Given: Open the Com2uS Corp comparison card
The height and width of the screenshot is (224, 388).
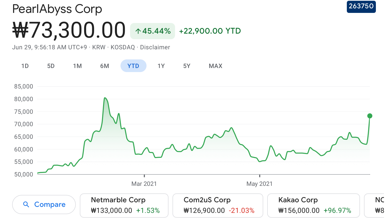Looking at the screenshot, I should [217, 205].
